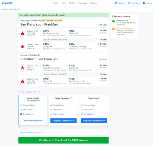The height and width of the screenshot is (146, 153).
Task: Open the Packages section
Action: coord(83,3)
